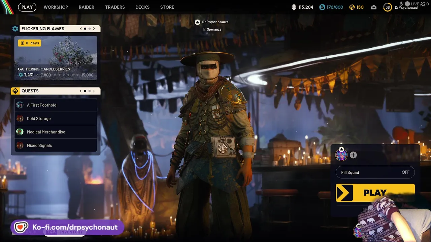Image resolution: width=431 pixels, height=242 pixels.
Task: Open the PLAY tab in top navigation
Action: click(27, 7)
